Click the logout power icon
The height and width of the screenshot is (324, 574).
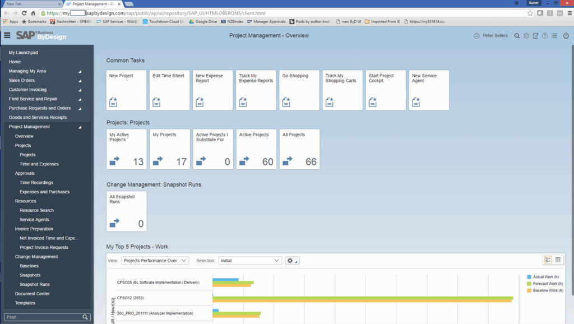click(566, 35)
